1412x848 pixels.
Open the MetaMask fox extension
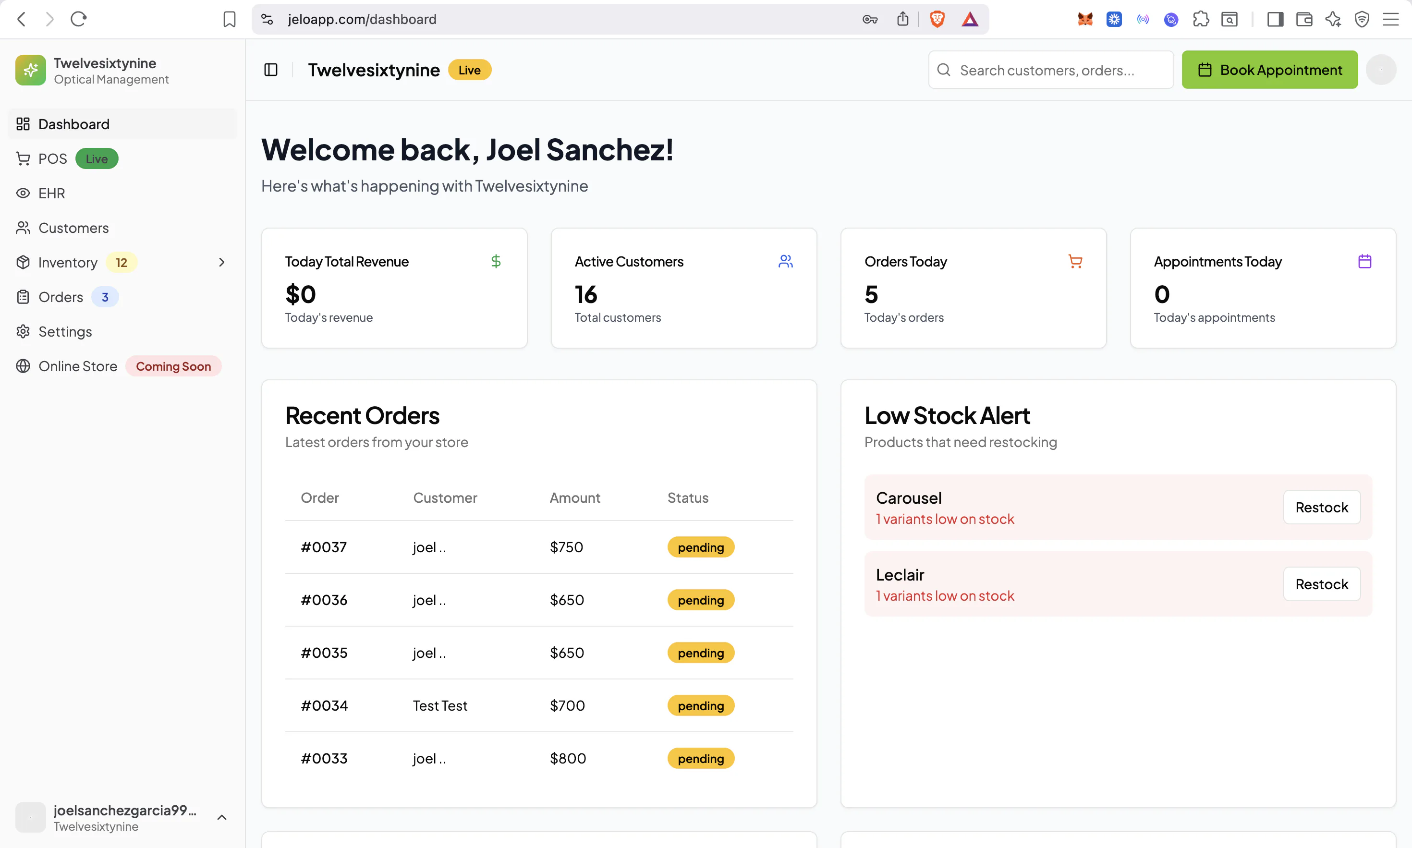point(1085,19)
